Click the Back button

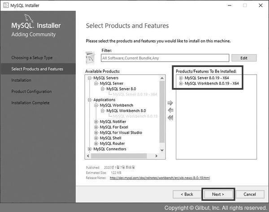pos(187,195)
